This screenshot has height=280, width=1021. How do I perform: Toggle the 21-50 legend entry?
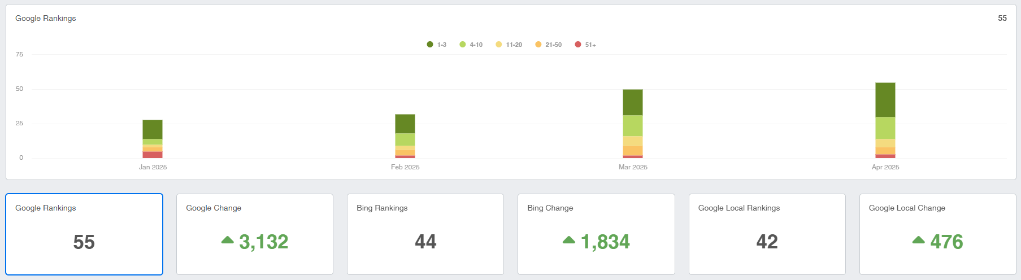point(548,45)
